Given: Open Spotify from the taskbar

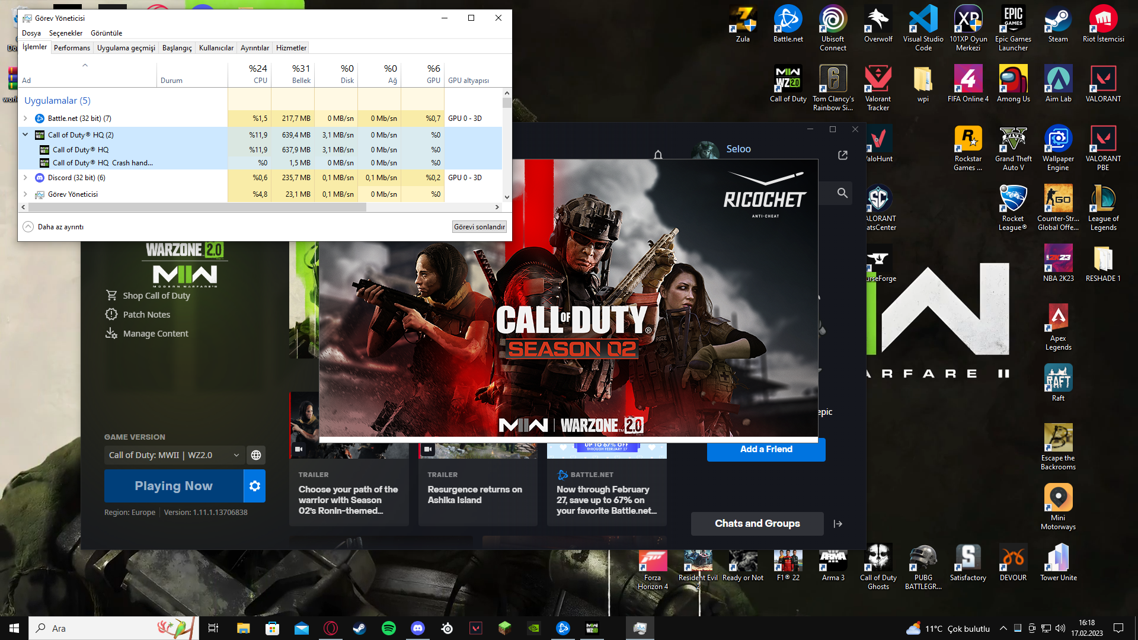Looking at the screenshot, I should (389, 628).
